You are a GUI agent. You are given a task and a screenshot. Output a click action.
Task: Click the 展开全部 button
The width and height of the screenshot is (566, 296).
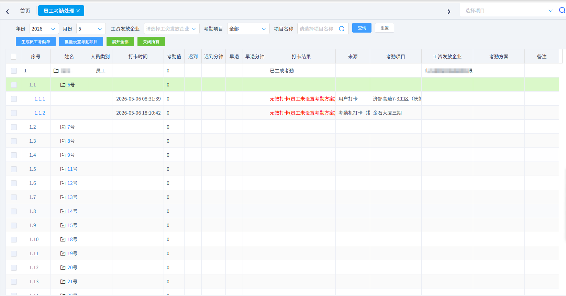(x=120, y=42)
